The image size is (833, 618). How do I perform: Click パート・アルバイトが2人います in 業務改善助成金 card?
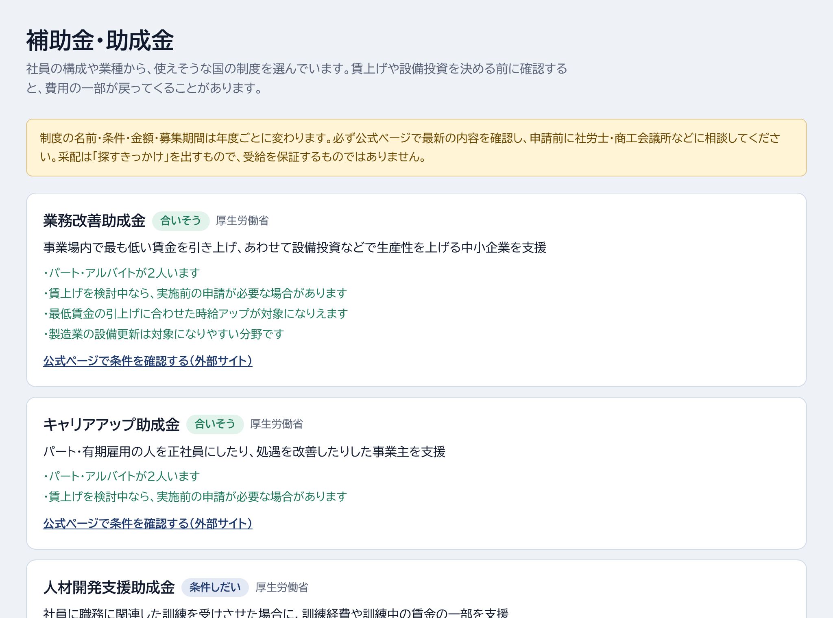(x=122, y=273)
